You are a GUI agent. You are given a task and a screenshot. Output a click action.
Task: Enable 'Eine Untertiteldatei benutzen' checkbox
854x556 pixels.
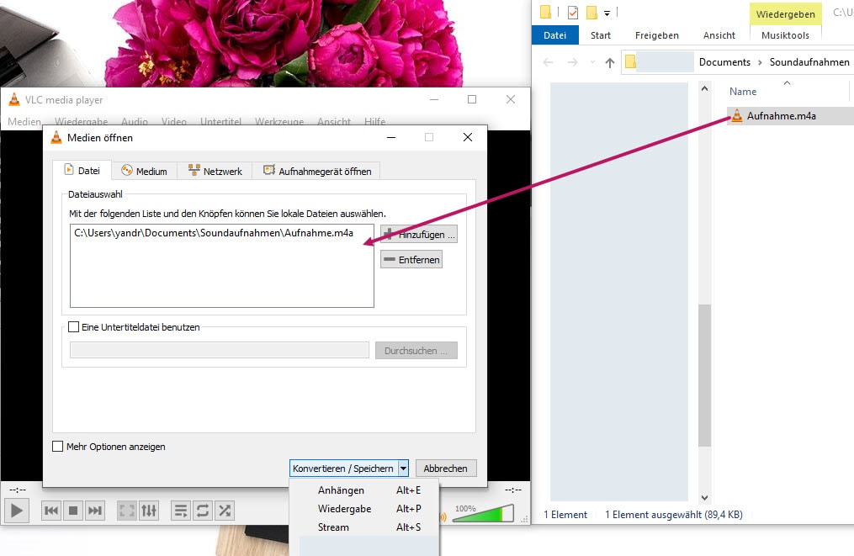[x=74, y=327]
